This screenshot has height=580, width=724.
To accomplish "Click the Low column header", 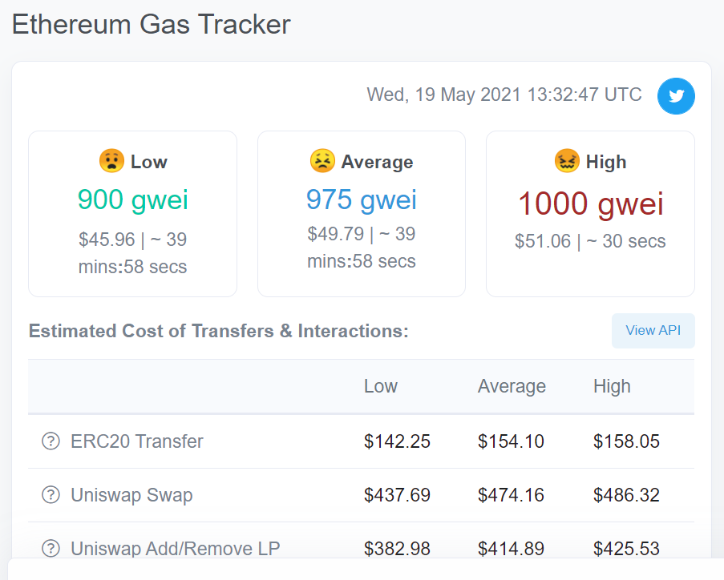I will click(380, 386).
